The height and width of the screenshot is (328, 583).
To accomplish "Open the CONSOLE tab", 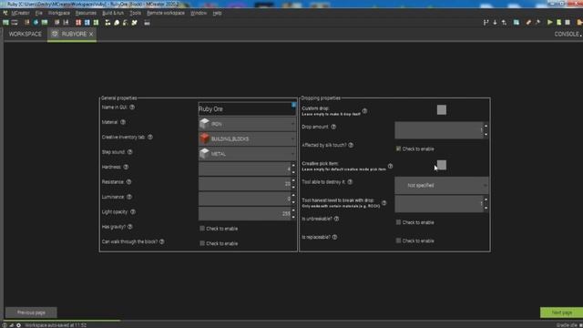I will click(568, 34).
